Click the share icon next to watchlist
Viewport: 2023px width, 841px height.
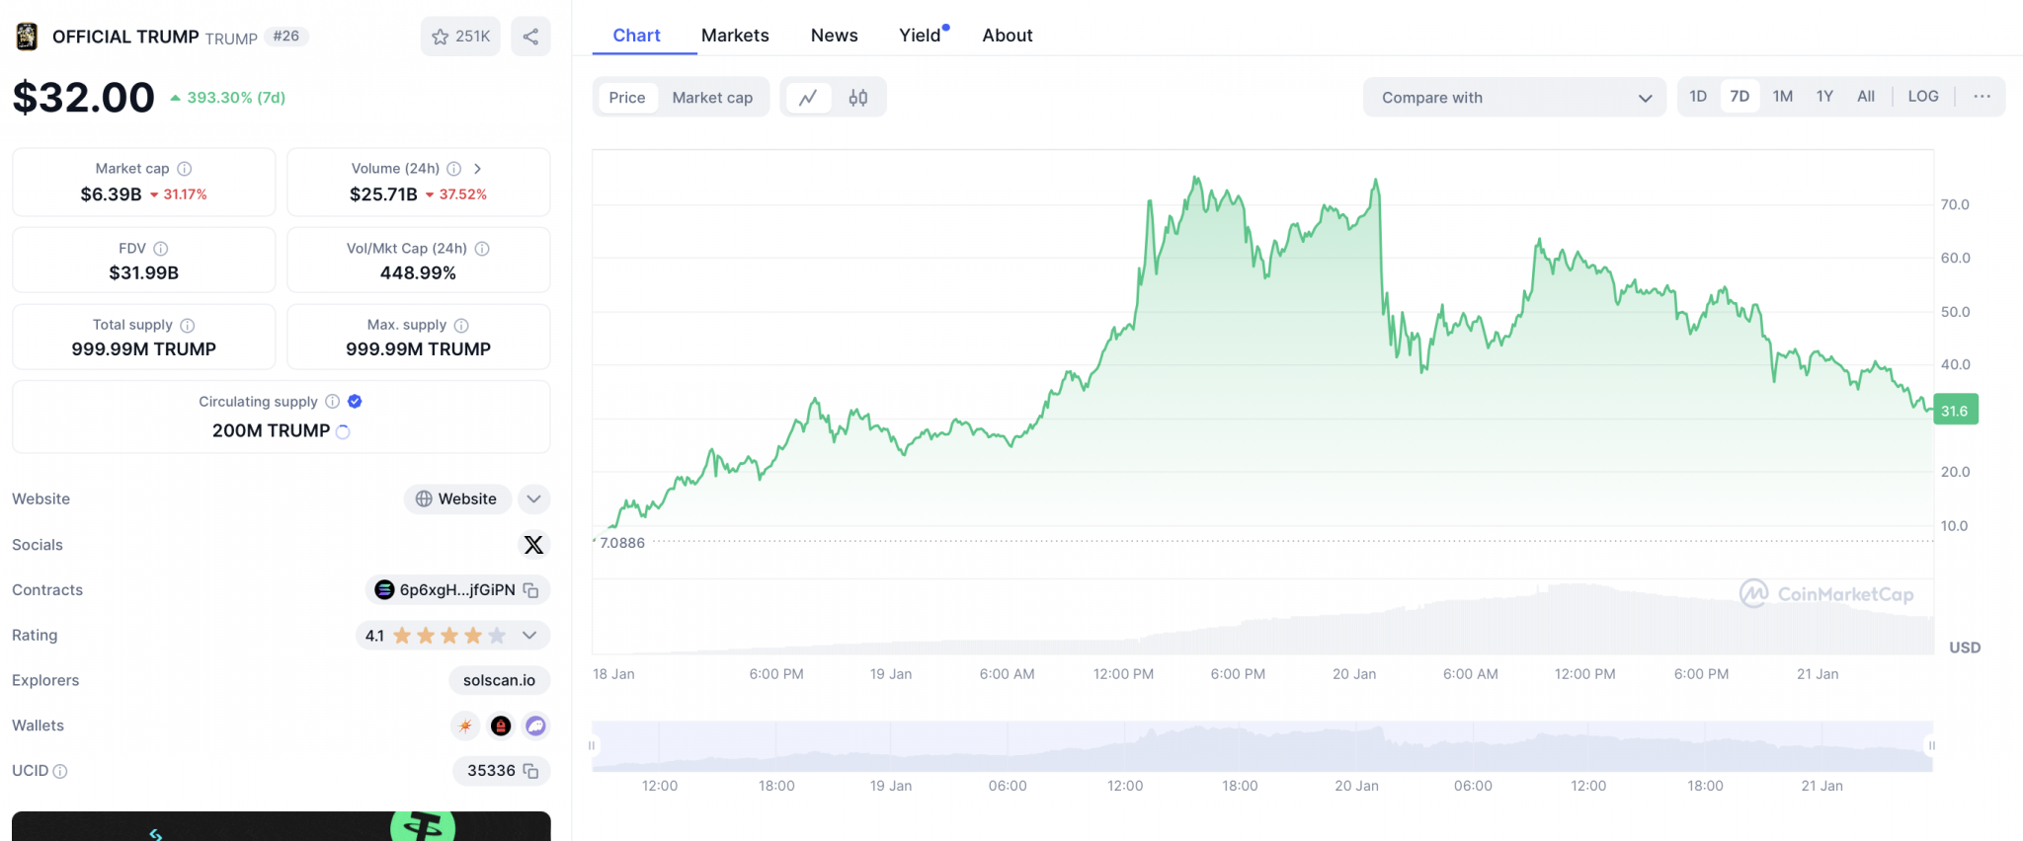coord(530,37)
